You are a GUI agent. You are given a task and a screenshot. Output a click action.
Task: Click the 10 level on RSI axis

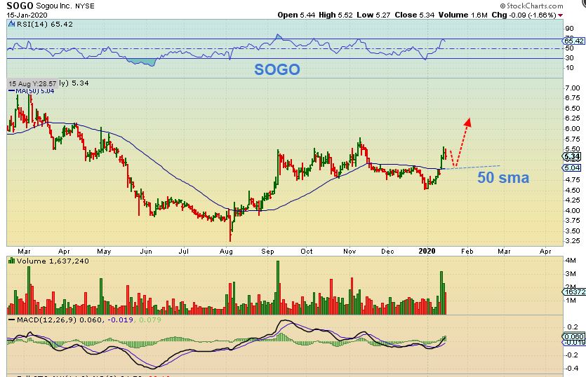click(x=570, y=67)
